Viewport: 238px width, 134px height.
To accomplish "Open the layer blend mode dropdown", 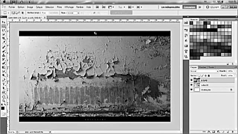I will pyautogui.click(x=204, y=71).
